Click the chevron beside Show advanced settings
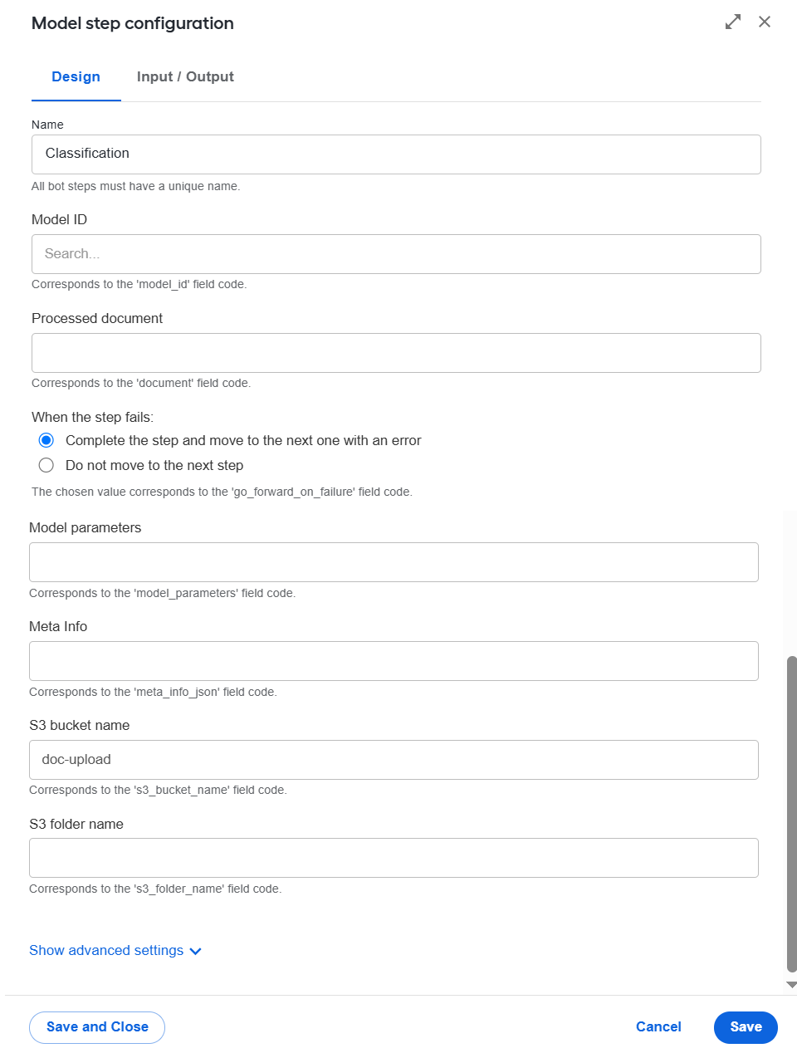This screenshot has height=1053, width=797. click(x=195, y=952)
